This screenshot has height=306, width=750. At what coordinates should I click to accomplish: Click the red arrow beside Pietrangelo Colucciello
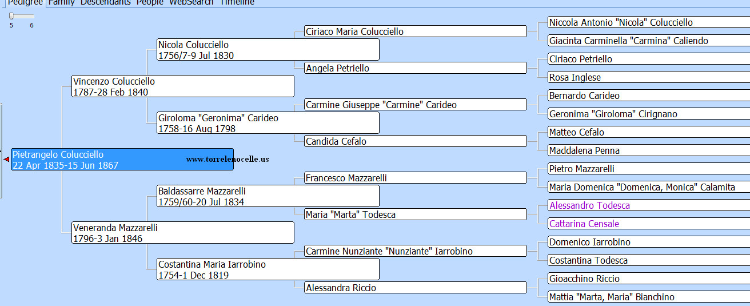(6, 160)
